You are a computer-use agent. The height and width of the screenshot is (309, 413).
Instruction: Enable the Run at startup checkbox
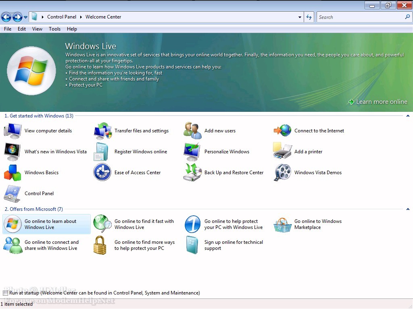[5, 293]
